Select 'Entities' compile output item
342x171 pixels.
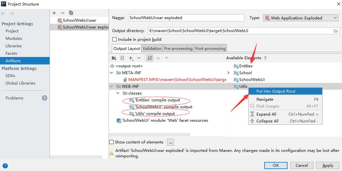coord(158,100)
